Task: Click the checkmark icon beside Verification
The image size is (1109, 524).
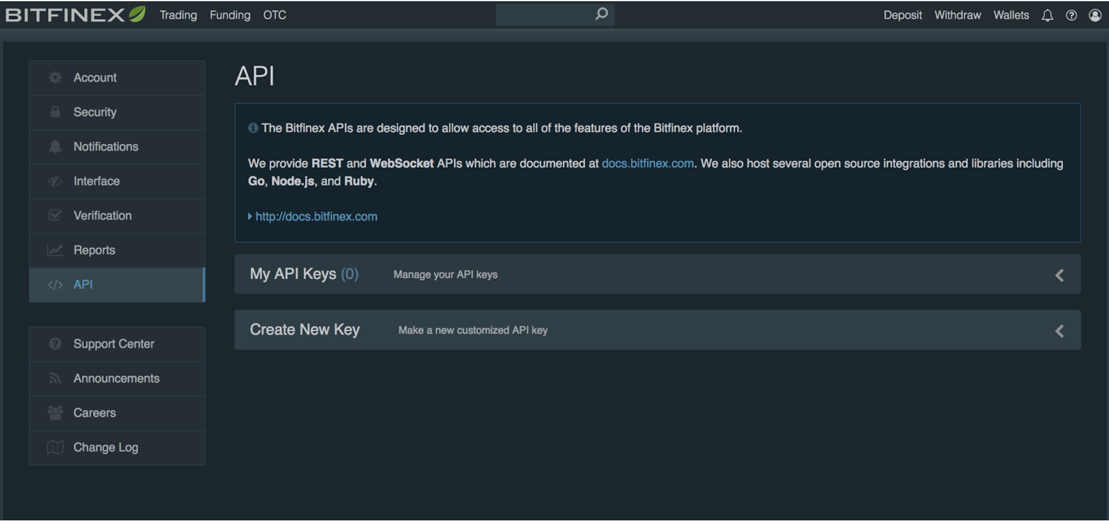Action: click(55, 215)
